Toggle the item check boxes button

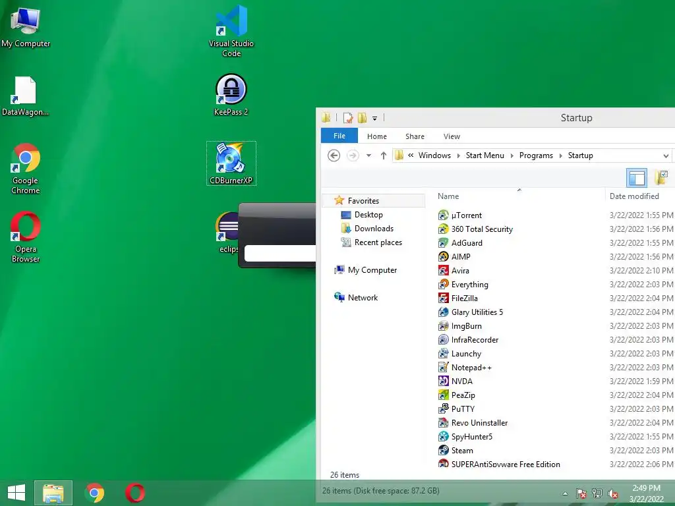[x=660, y=177]
